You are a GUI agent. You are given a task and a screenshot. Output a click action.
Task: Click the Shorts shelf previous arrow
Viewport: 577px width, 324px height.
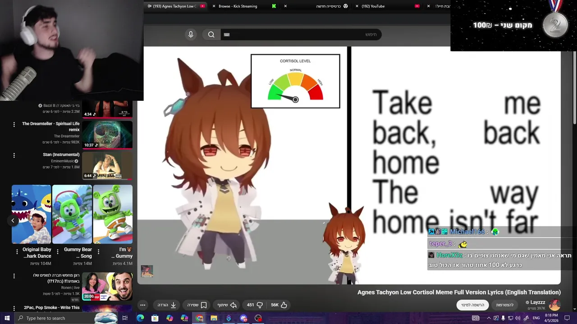13,220
